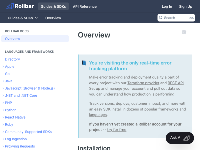Open the Directory sidebar link
200x150 pixels.
pyautogui.click(x=12, y=59)
